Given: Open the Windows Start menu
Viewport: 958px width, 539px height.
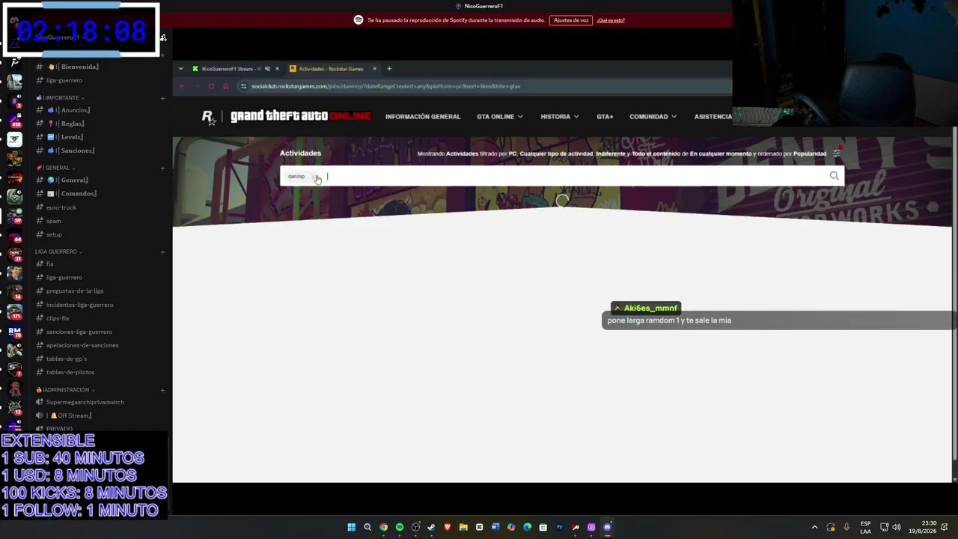Looking at the screenshot, I should click(351, 527).
